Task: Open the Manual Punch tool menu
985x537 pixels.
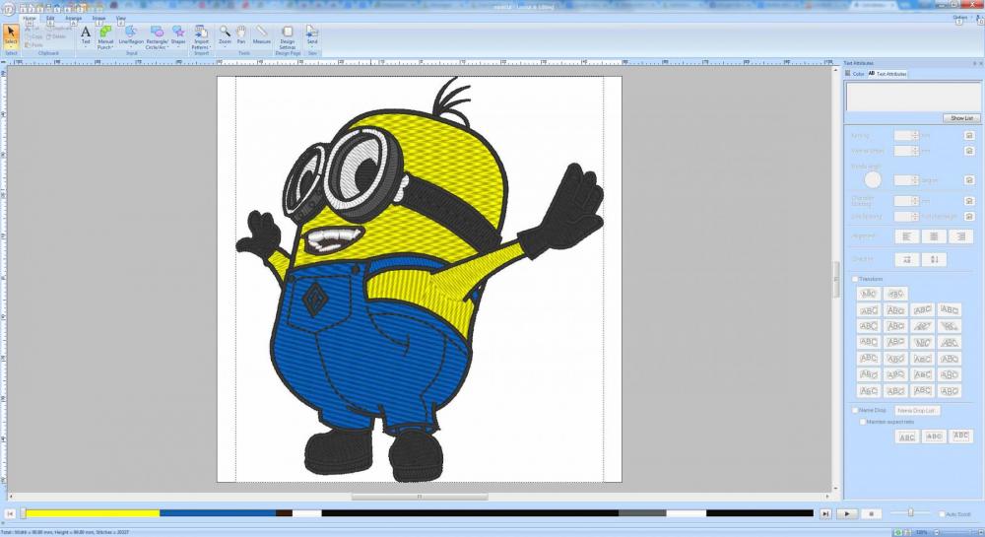Action: [105, 37]
